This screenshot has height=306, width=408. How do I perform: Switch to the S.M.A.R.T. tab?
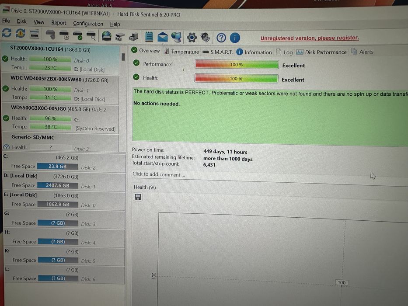click(218, 52)
